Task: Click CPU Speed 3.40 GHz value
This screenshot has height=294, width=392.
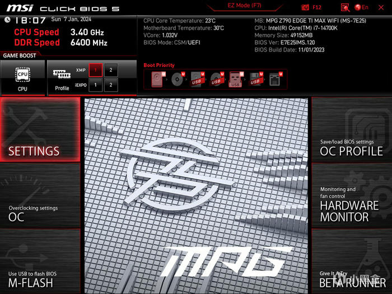Action: coord(87,32)
